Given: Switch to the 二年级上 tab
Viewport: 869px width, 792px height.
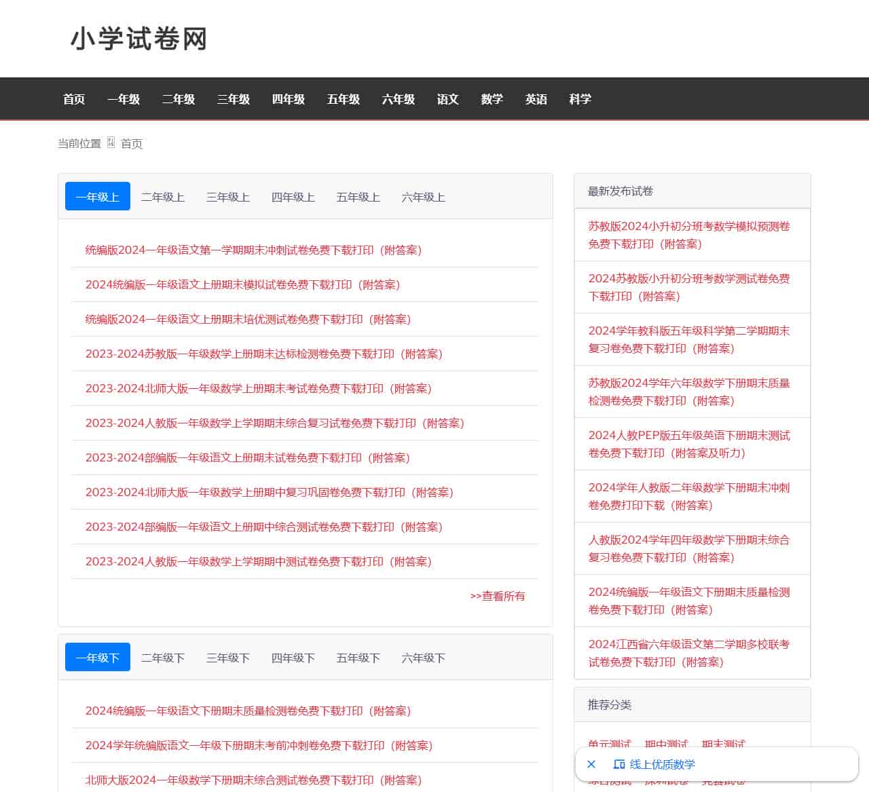Looking at the screenshot, I should tap(162, 197).
